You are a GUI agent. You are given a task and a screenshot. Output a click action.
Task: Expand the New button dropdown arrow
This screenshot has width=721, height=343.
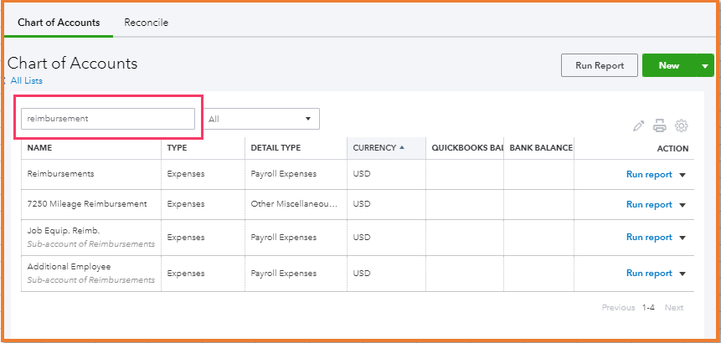click(x=705, y=65)
